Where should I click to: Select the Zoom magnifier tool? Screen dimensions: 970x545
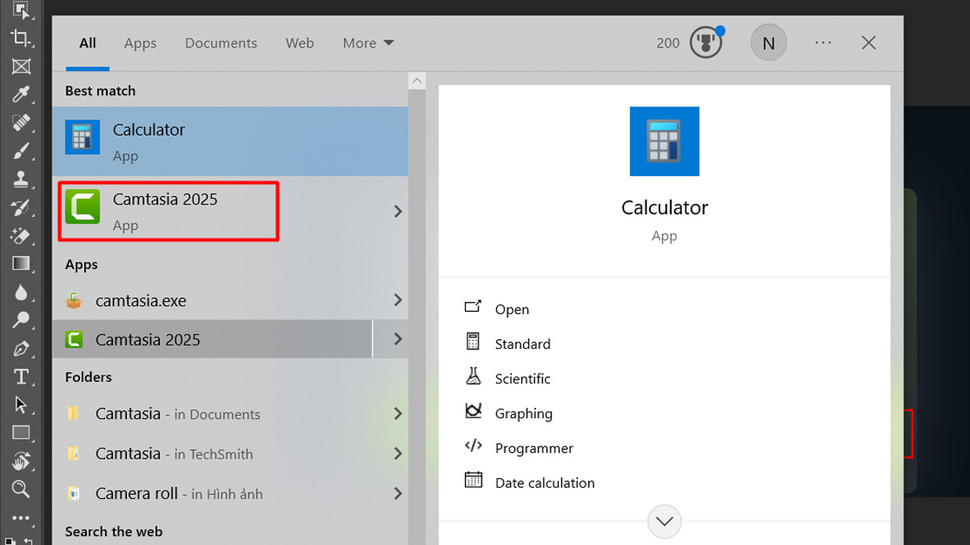[x=21, y=488]
